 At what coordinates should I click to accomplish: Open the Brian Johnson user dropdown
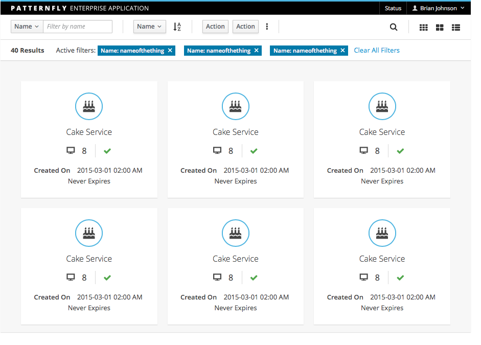coord(439,8)
